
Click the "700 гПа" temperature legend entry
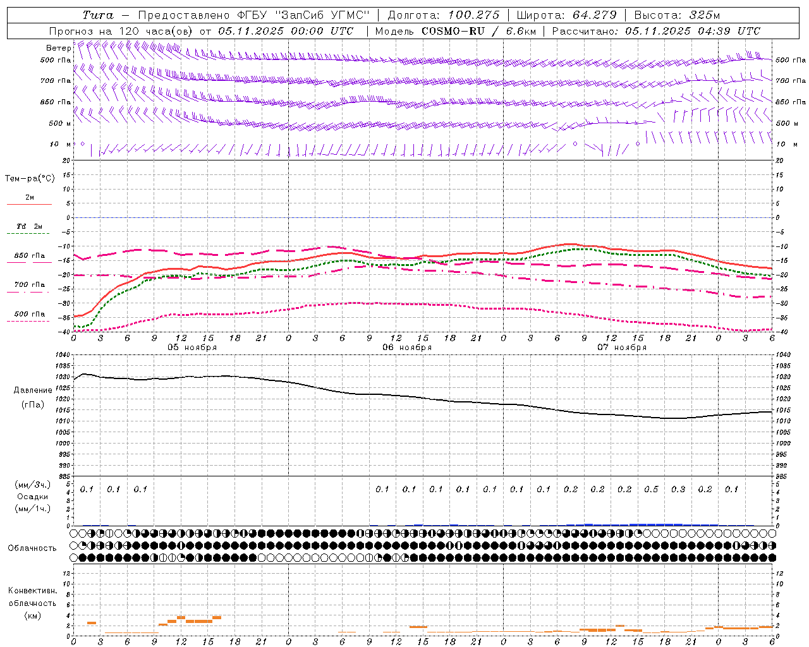point(29,288)
